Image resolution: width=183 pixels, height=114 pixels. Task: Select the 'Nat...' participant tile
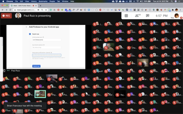coord(177,86)
